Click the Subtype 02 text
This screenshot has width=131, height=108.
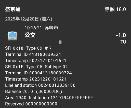coord(56,67)
